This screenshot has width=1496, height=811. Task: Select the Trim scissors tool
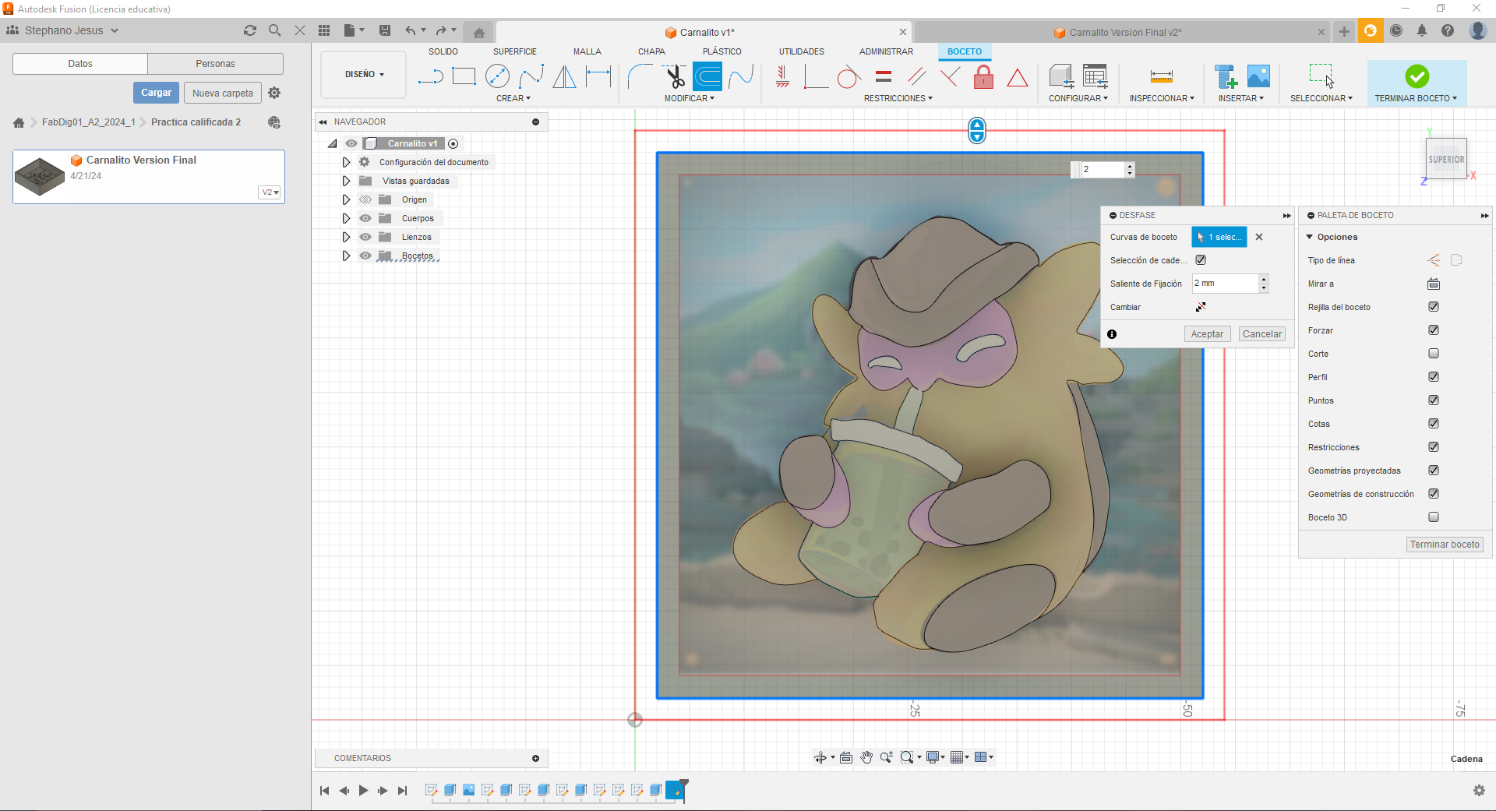674,76
